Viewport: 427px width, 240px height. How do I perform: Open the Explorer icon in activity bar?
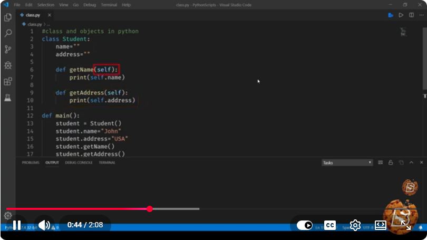coord(8,17)
